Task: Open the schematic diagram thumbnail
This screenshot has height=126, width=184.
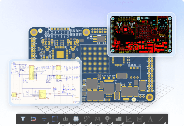Action: 45,82
